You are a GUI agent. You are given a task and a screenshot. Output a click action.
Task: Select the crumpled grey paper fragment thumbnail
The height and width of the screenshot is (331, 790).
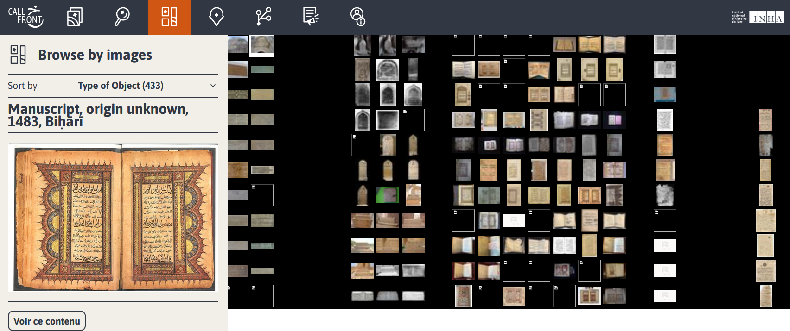pyautogui.click(x=665, y=195)
